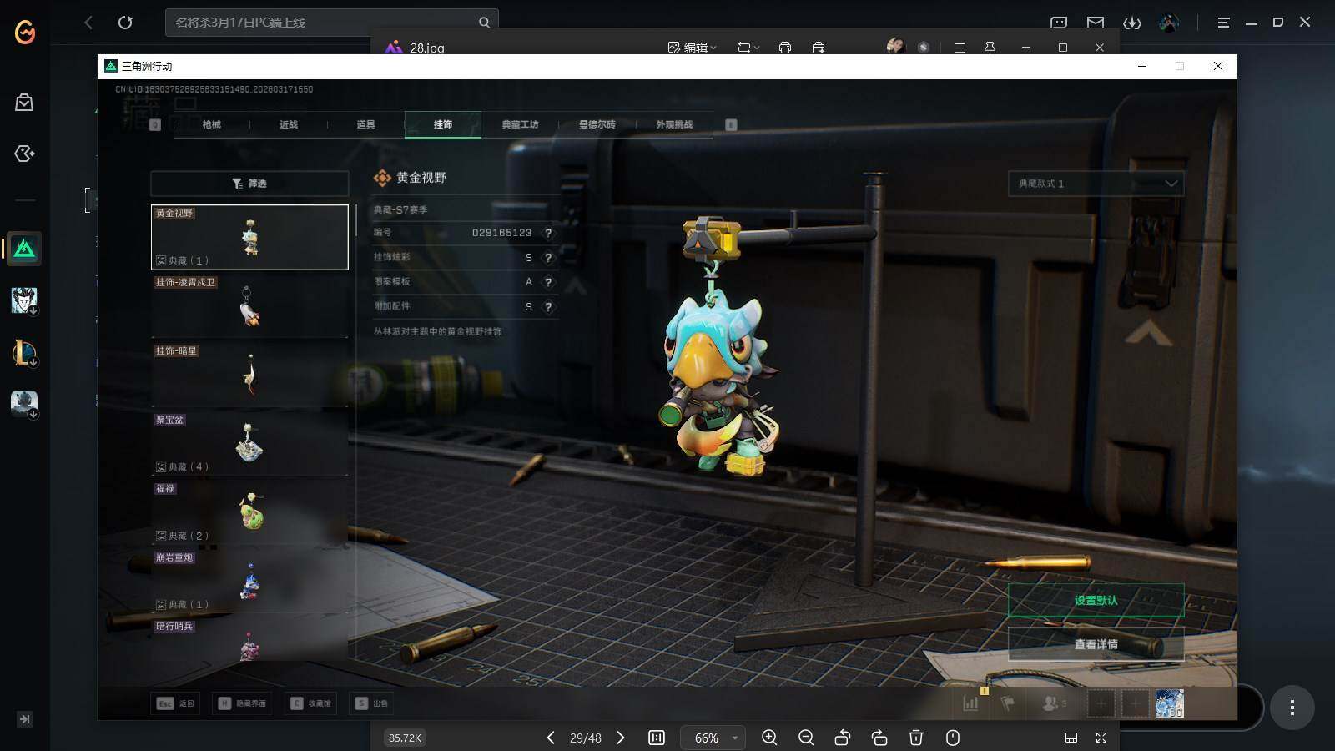The height and width of the screenshot is (751, 1335).
Task: Show help for 挂饰炫彩 rating
Action: [548, 258]
